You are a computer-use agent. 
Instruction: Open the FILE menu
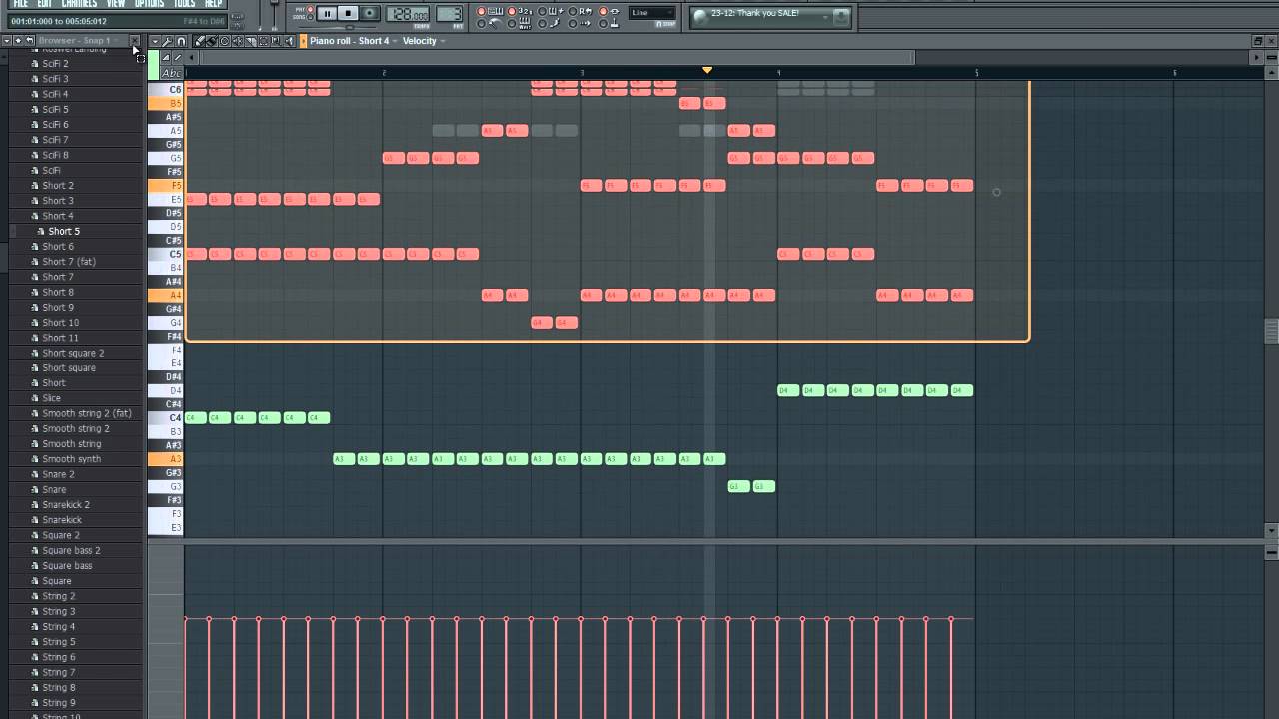tap(20, 4)
